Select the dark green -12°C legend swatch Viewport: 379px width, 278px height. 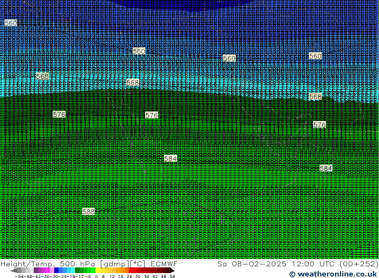[77, 270]
